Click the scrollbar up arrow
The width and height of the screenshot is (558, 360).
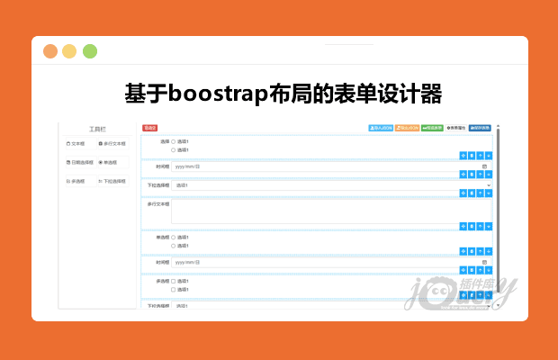tap(498, 126)
